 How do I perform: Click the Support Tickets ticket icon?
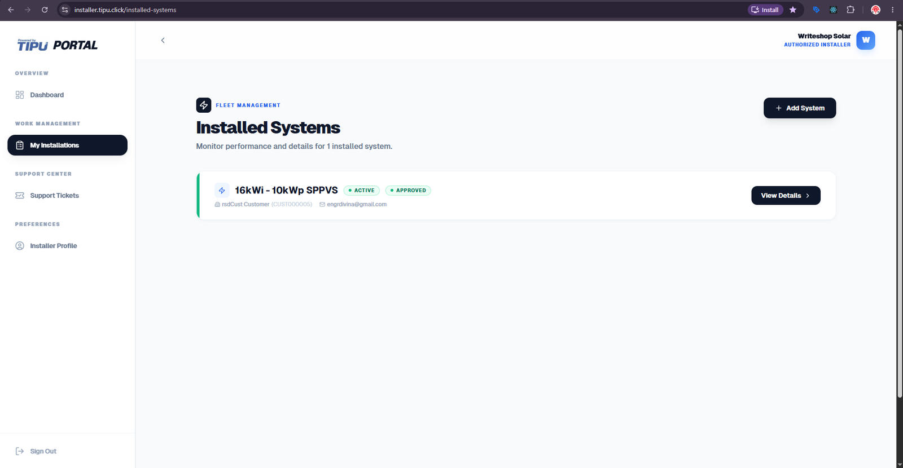click(20, 196)
